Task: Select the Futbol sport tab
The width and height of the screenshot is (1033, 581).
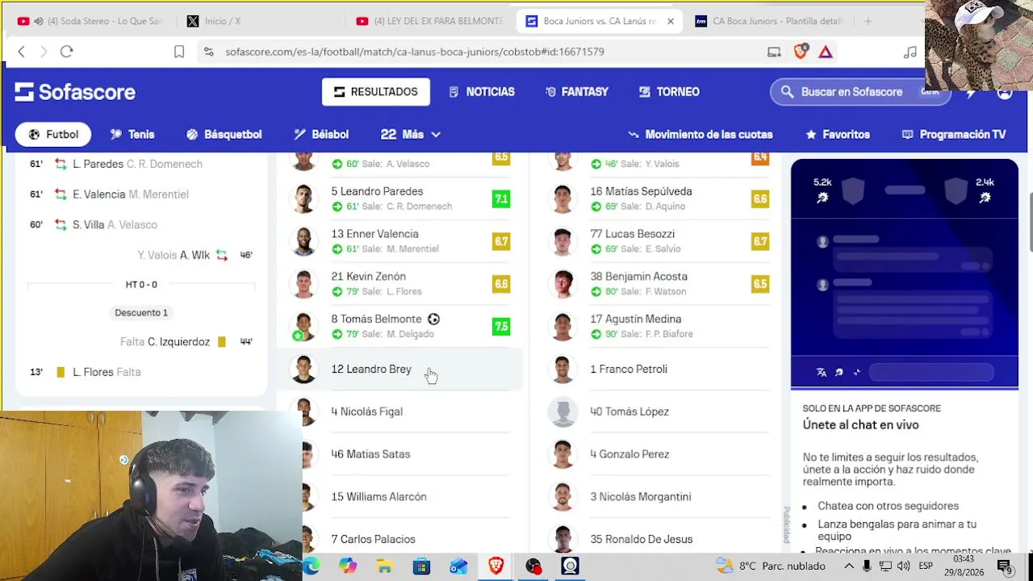Action: (x=53, y=135)
